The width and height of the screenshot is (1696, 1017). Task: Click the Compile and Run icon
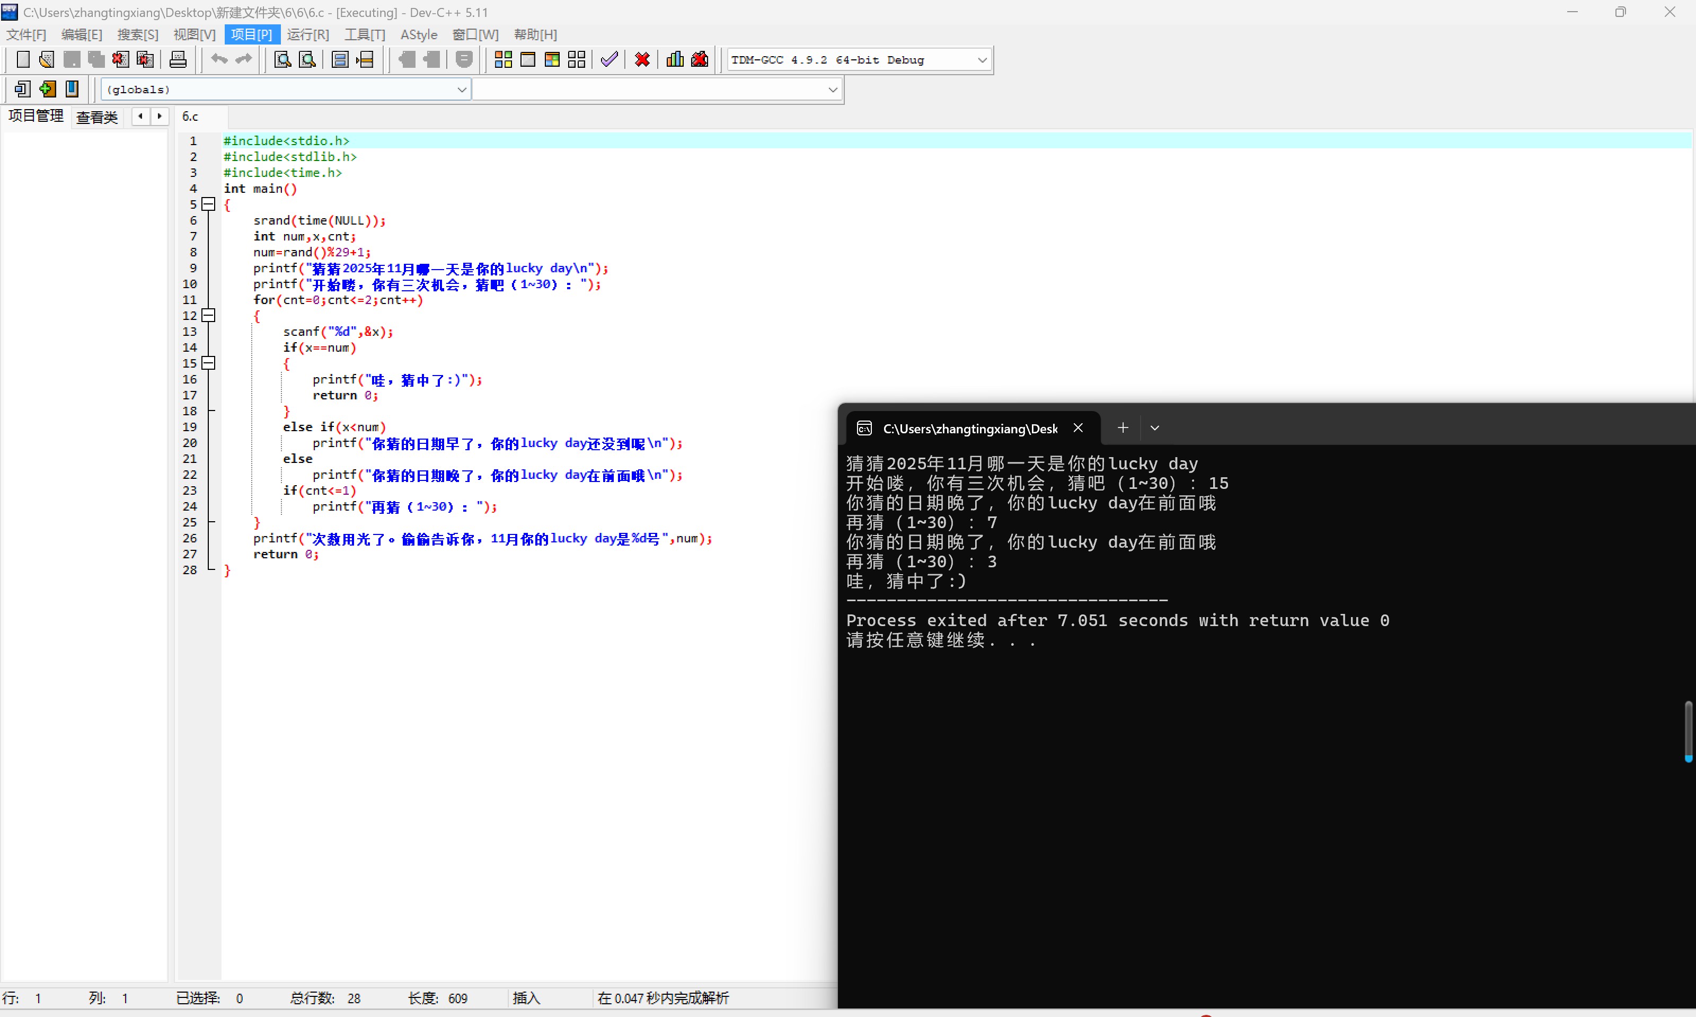coord(552,60)
